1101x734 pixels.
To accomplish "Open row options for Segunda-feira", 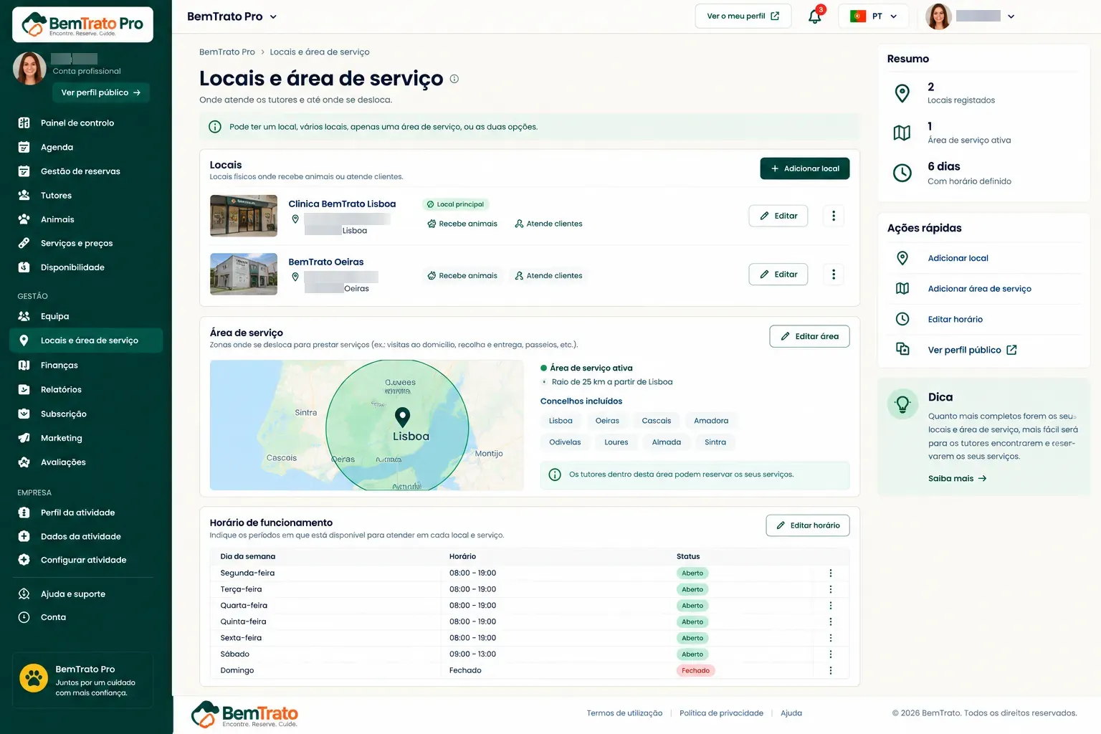I will pyautogui.click(x=831, y=573).
